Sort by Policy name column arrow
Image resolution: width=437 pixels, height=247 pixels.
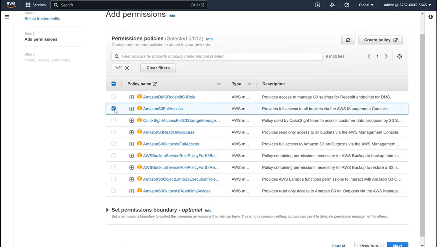click(219, 84)
